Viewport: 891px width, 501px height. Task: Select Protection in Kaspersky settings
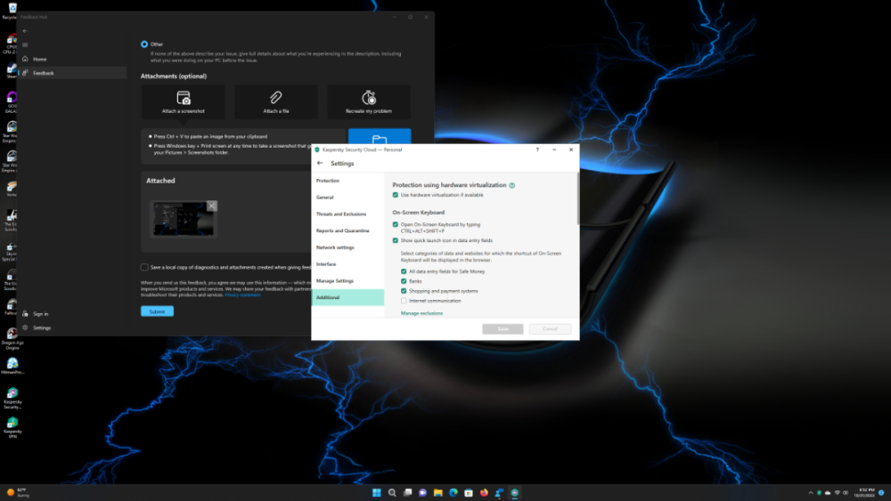(x=347, y=181)
